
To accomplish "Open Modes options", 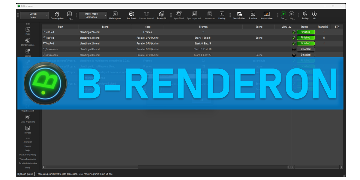I will coord(115,16).
